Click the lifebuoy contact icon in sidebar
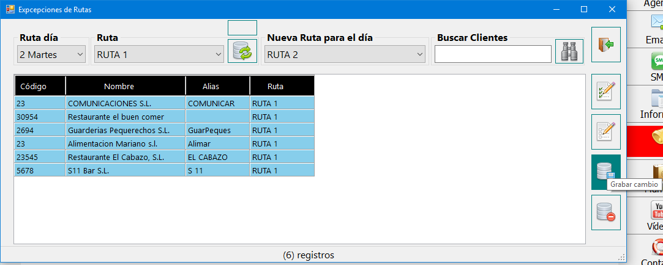 657,247
